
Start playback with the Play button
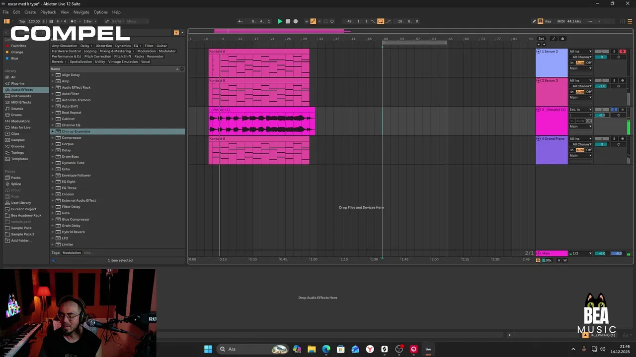click(280, 21)
